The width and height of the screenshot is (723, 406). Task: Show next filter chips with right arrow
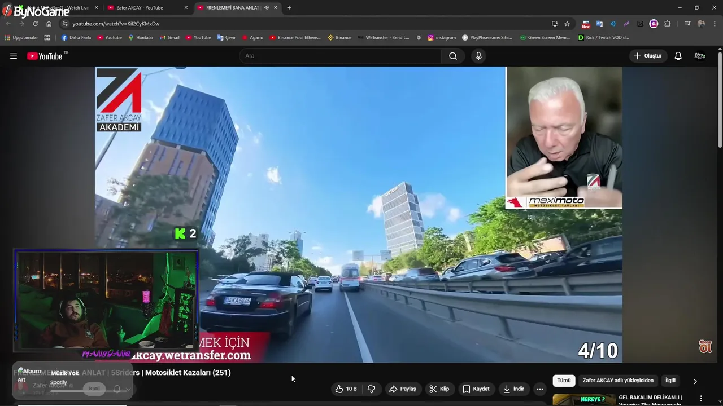pos(695,381)
